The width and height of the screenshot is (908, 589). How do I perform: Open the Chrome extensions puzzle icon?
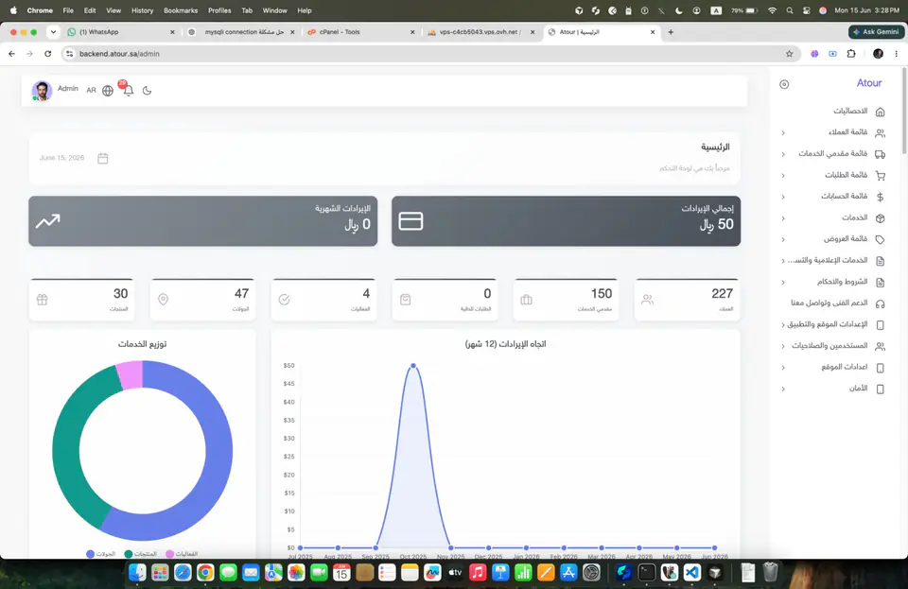pos(850,54)
